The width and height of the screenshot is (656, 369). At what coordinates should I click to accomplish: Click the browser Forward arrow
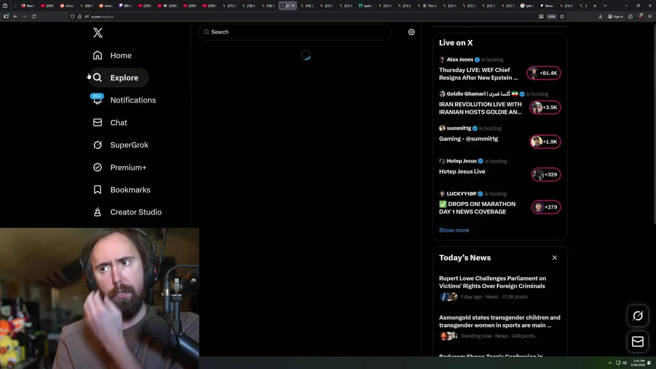24,16
